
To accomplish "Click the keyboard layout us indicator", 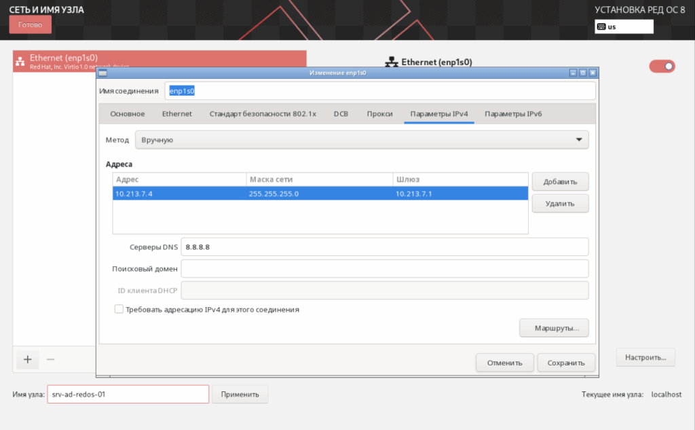I will [624, 27].
